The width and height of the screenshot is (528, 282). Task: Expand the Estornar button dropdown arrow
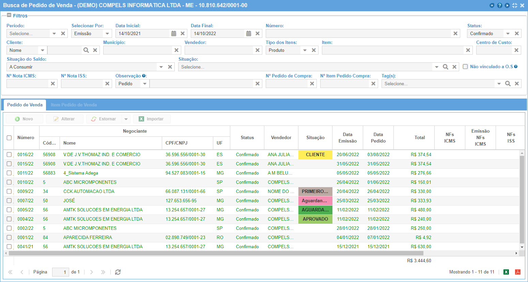(x=126, y=119)
